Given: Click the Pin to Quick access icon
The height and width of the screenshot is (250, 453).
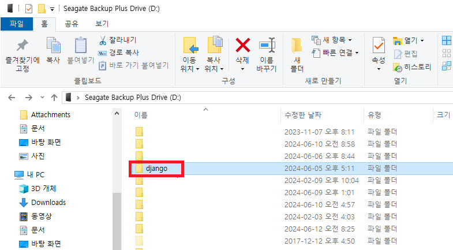Looking at the screenshot, I should pos(23,46).
